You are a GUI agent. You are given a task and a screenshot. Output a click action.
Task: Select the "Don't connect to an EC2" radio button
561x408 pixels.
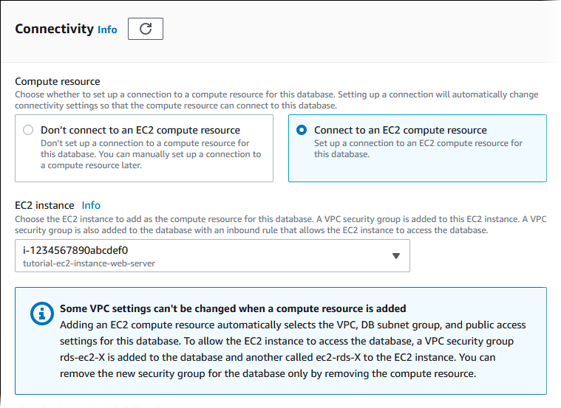click(x=29, y=130)
